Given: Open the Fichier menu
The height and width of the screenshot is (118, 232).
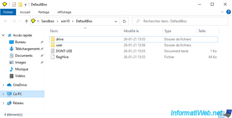Looking at the screenshot, I should point(8,12).
